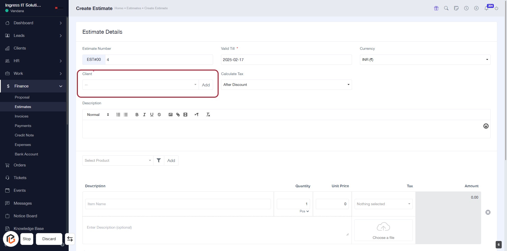This screenshot has height=251, width=507.
Task: Expand the Select Product dropdown
Action: (x=118, y=160)
